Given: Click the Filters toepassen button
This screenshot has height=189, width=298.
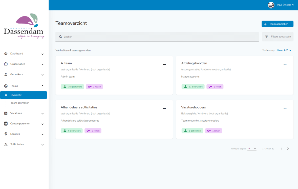Looking at the screenshot, I should [278, 37].
